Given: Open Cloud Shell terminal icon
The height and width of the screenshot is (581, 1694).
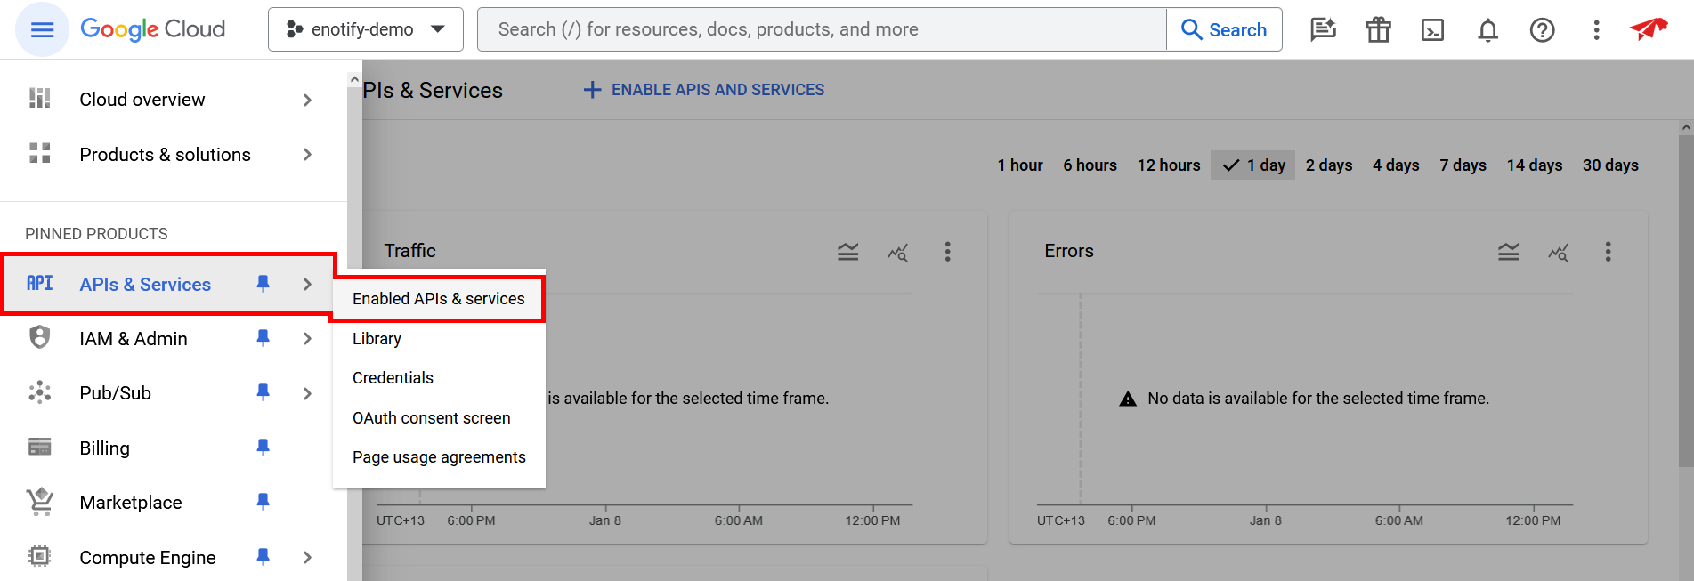Looking at the screenshot, I should tap(1432, 30).
